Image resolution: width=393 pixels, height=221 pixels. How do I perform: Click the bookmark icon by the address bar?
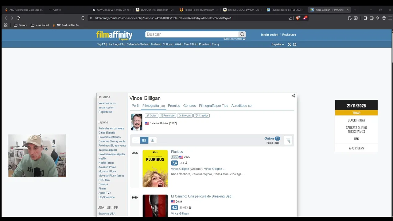click(83, 18)
